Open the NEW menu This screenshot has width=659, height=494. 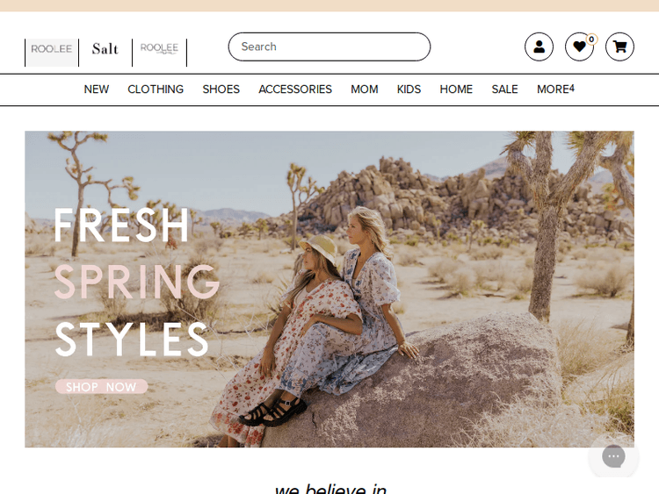tap(97, 89)
